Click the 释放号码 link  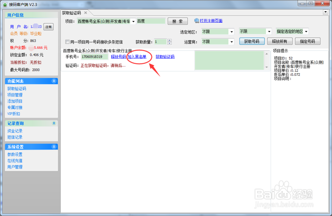coord(119,56)
